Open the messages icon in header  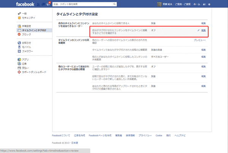pyautogui.click(x=43, y=4)
